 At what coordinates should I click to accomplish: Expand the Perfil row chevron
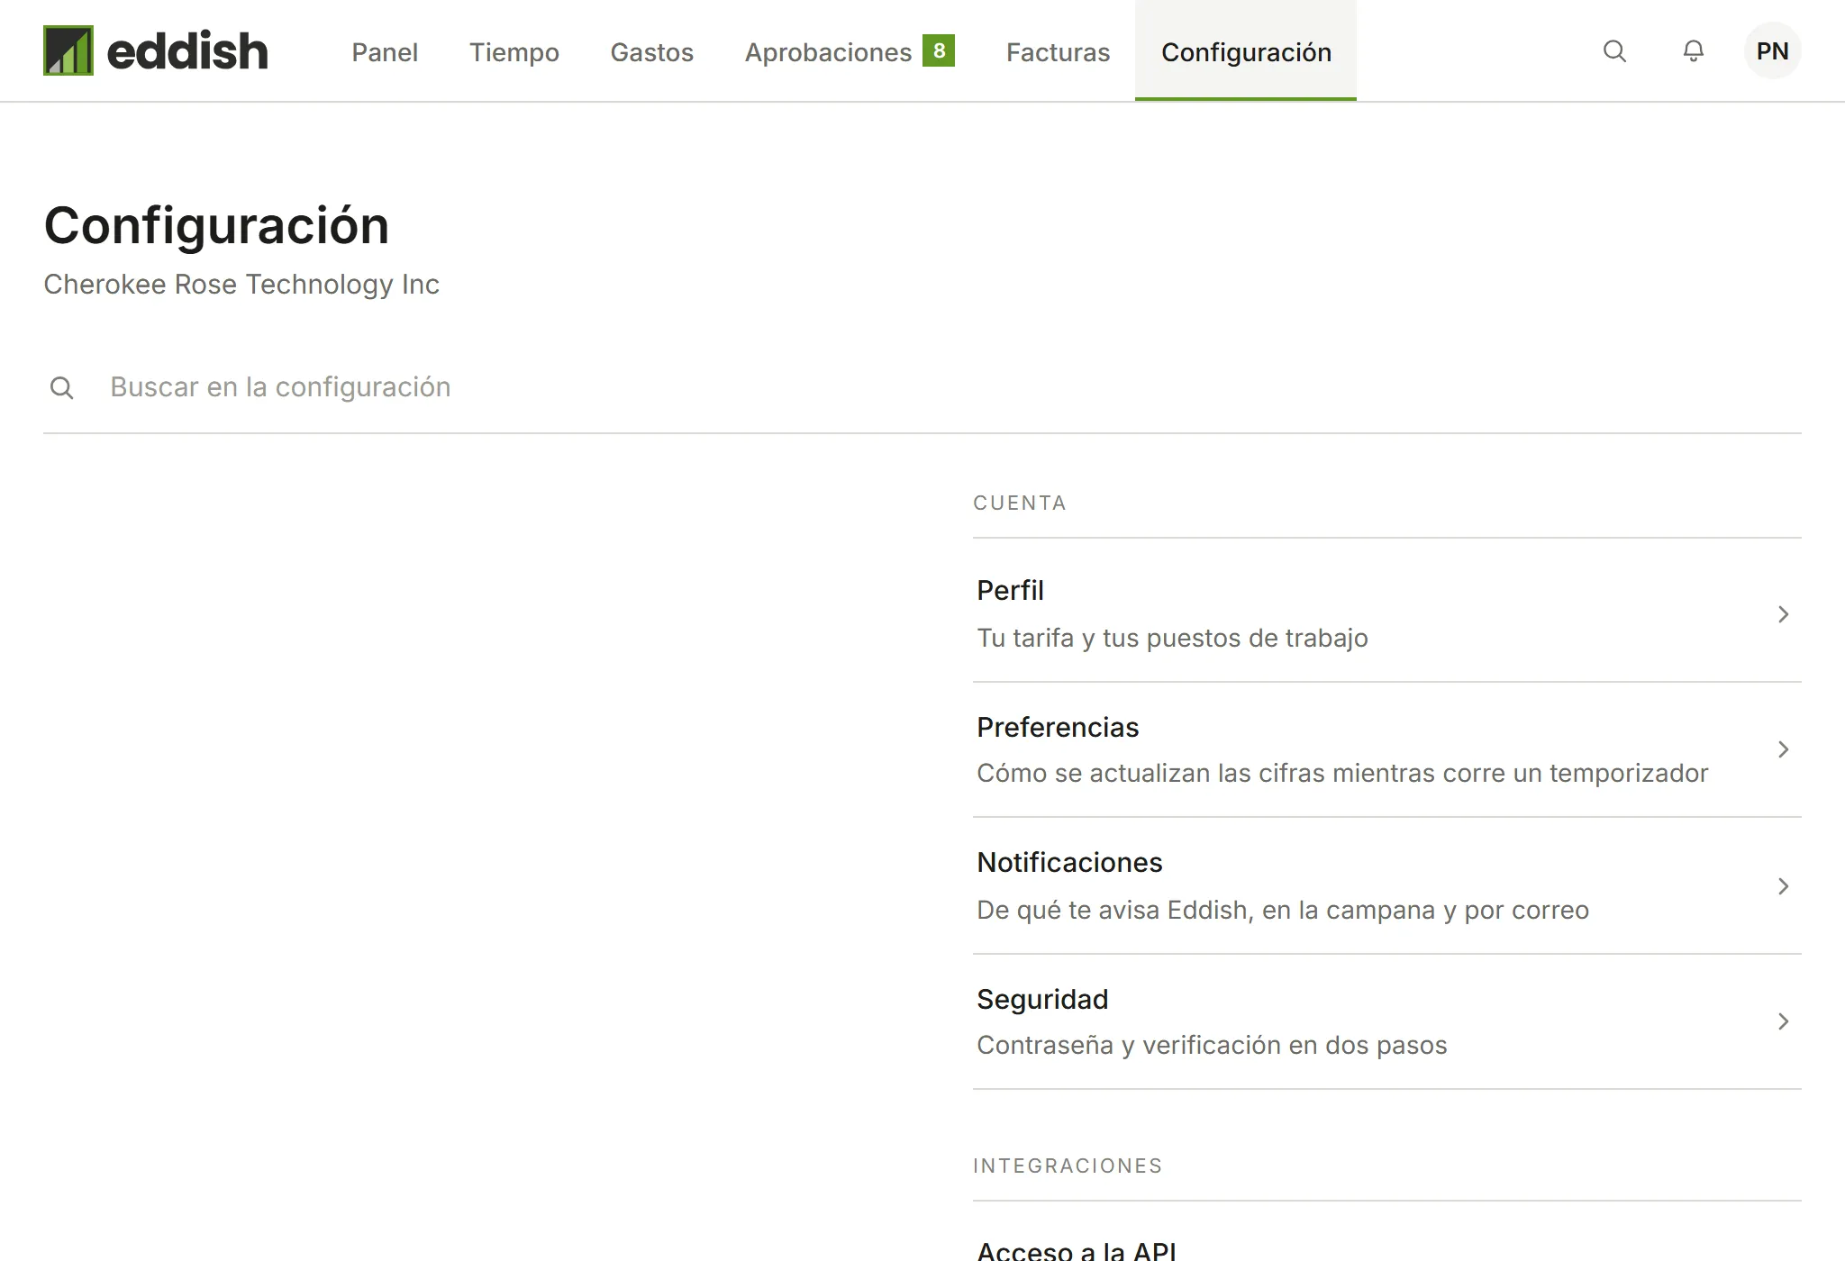[x=1783, y=614]
